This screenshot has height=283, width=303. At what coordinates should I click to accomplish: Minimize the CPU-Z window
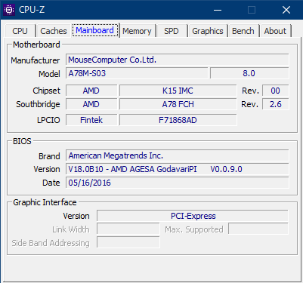tap(218, 10)
